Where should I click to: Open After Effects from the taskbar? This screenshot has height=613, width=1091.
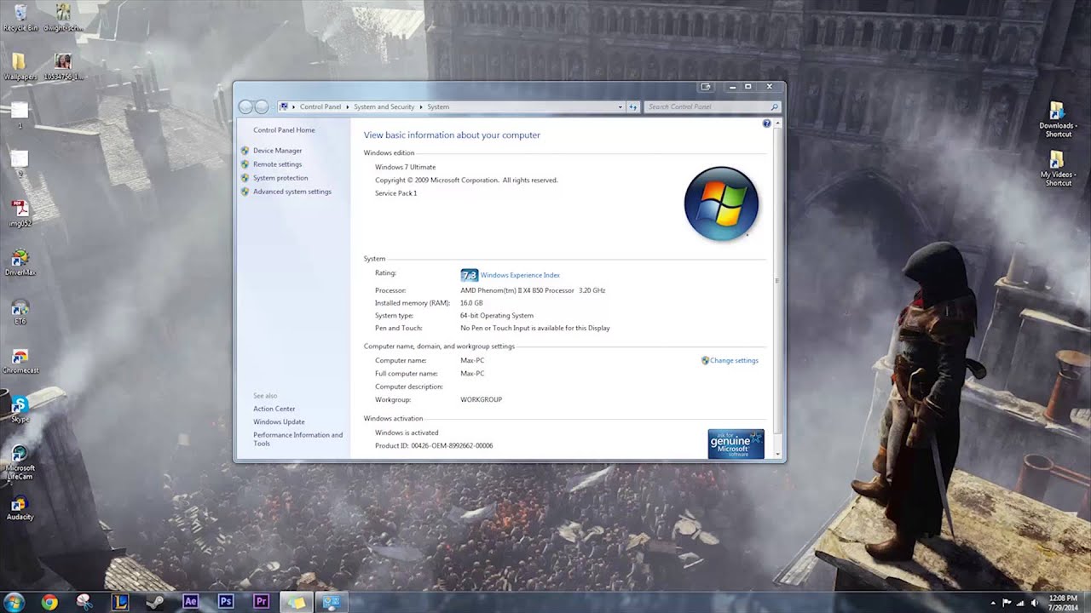pos(190,602)
